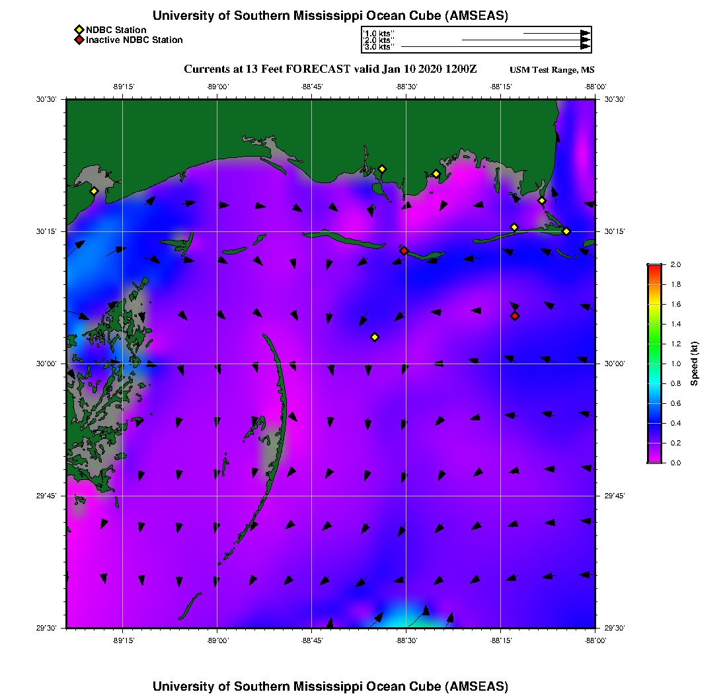The height and width of the screenshot is (694, 727).
Task: Click the yellow NDBC Station legend diamond
Action: pyautogui.click(x=79, y=30)
